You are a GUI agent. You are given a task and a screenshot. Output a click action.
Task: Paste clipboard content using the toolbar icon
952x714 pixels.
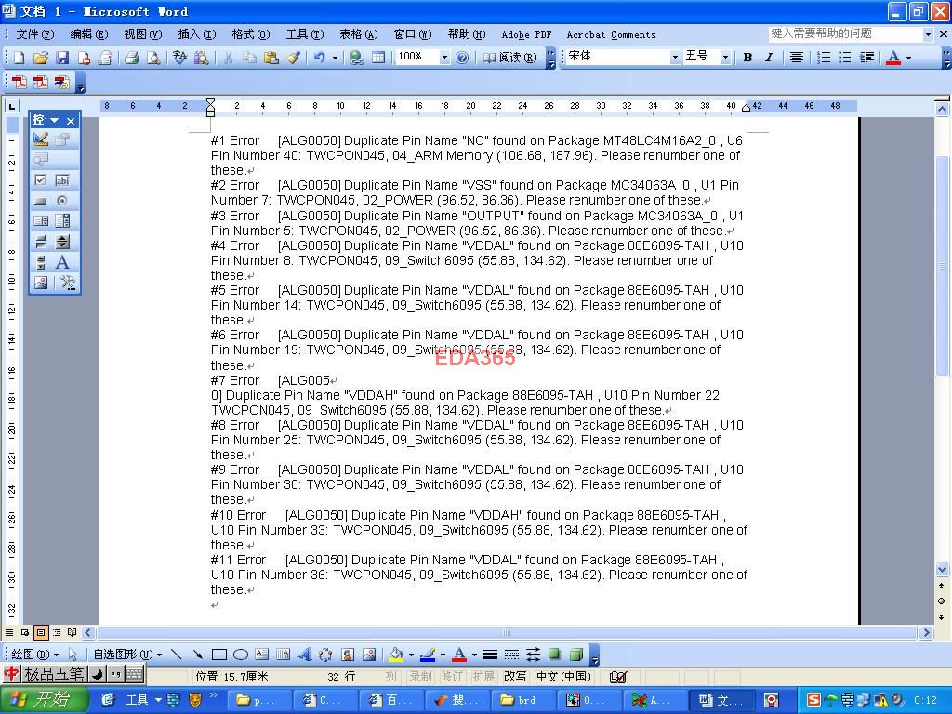point(271,58)
